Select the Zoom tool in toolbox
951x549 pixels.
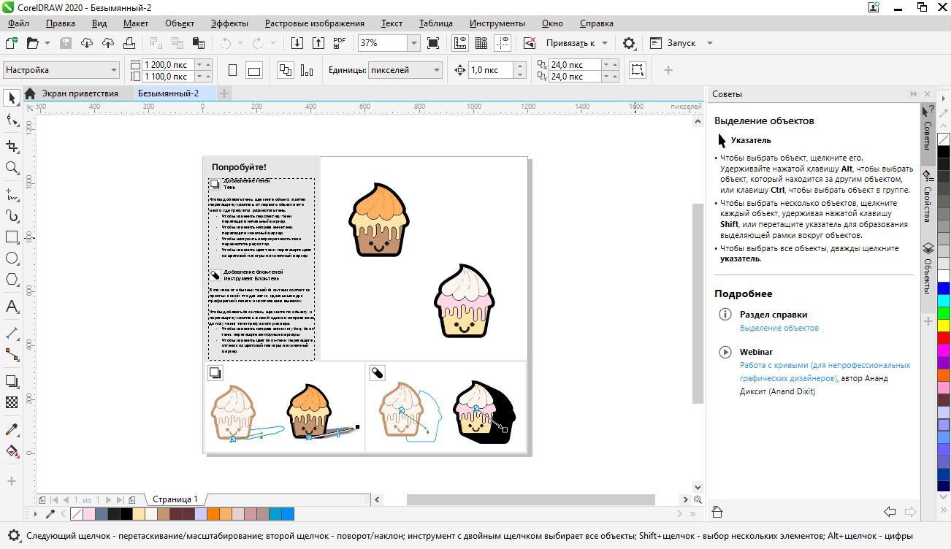pos(12,168)
